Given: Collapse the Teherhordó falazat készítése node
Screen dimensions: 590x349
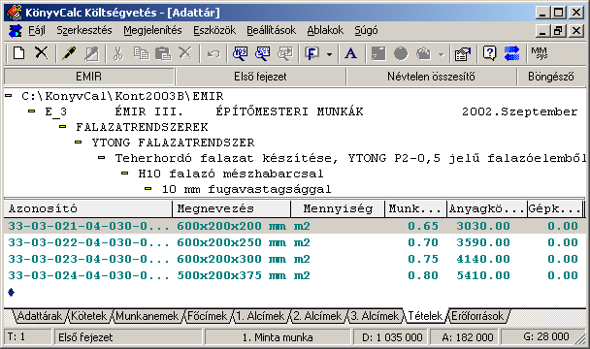Looking at the screenshot, I should point(102,158).
